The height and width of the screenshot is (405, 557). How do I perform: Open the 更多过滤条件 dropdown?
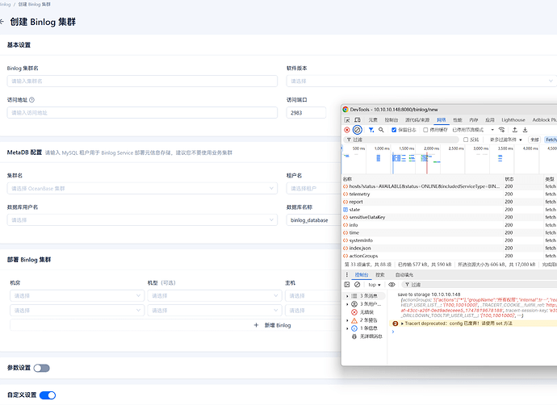click(x=506, y=140)
